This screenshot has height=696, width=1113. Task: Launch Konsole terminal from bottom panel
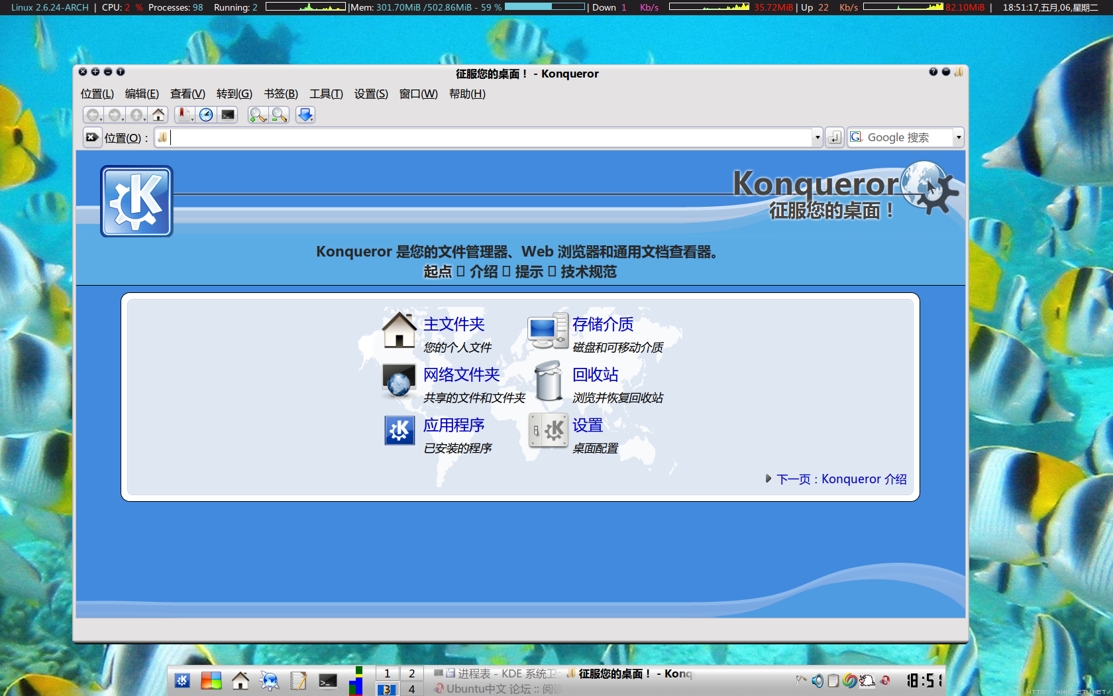pos(328,681)
